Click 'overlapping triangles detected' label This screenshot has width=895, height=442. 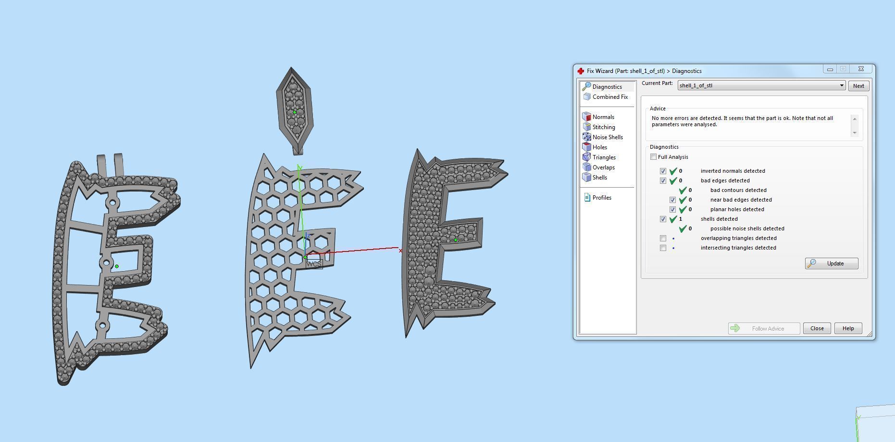click(x=738, y=238)
